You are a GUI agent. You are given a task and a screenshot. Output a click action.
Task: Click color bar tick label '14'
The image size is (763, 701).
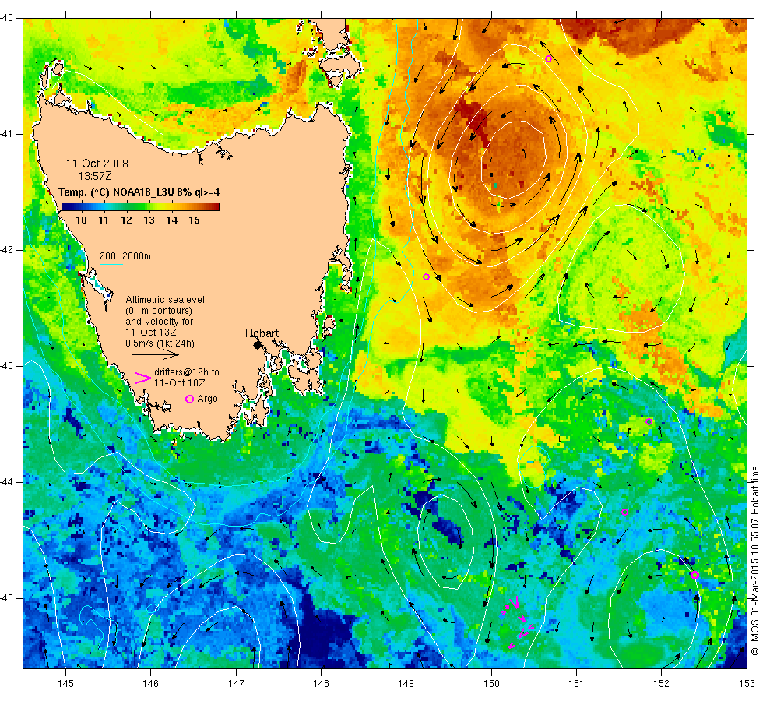(x=172, y=220)
